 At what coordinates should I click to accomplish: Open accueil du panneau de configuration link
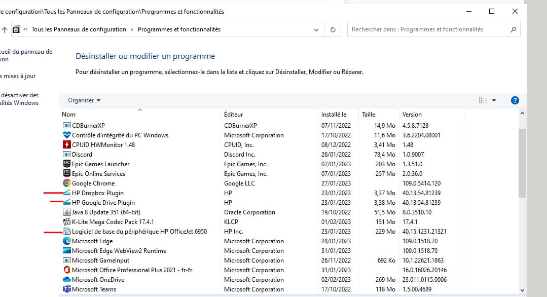point(26,55)
